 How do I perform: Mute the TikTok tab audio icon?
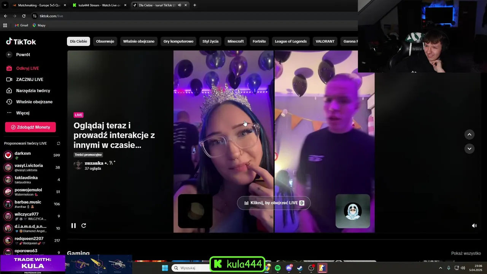(180, 5)
